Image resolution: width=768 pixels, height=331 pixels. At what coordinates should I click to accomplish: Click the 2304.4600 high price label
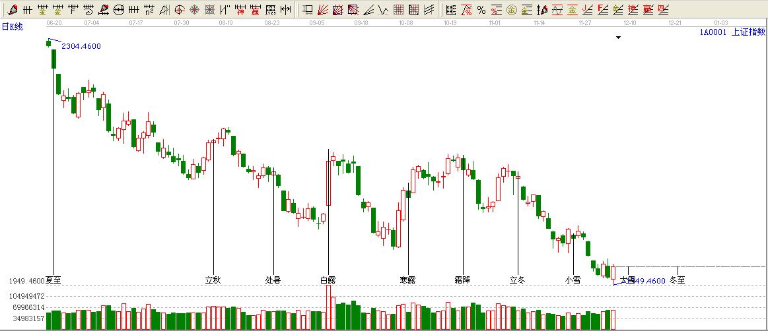point(81,46)
